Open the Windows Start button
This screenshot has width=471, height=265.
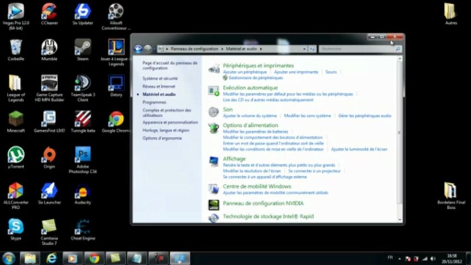pyautogui.click(x=8, y=258)
